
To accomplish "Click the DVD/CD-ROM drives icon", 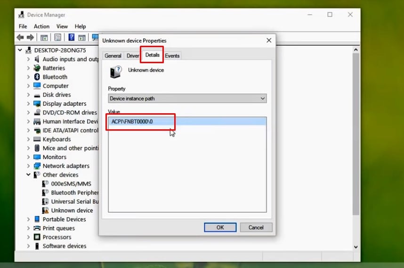I will pos(37,112).
